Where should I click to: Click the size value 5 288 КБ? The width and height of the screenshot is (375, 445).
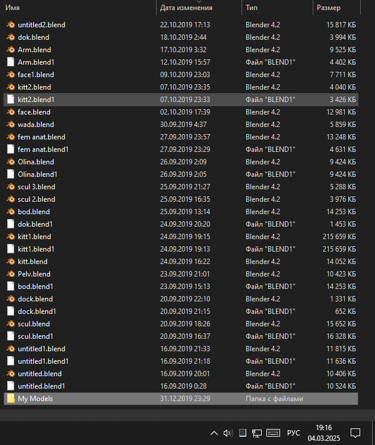342,187
